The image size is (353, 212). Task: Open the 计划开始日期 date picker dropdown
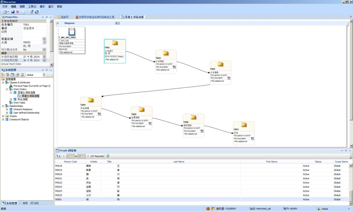click(x=44, y=57)
